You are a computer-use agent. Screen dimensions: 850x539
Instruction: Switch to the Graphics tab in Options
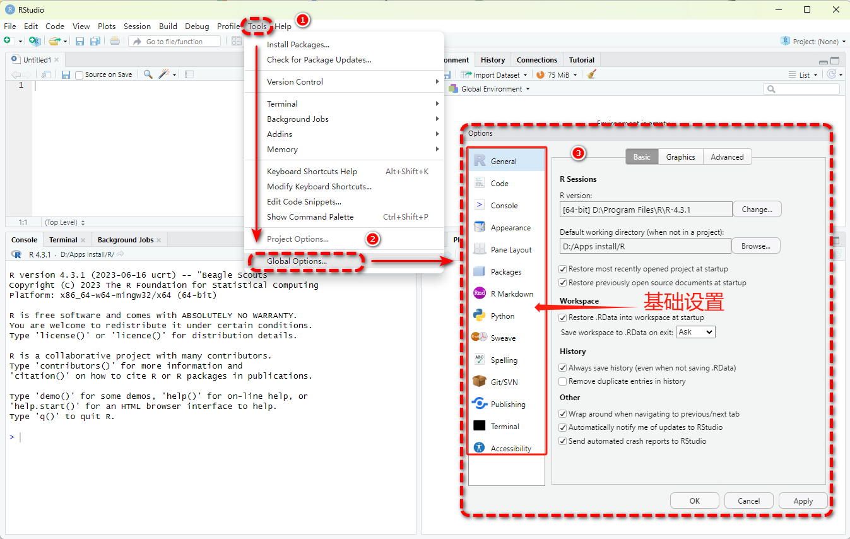click(680, 157)
